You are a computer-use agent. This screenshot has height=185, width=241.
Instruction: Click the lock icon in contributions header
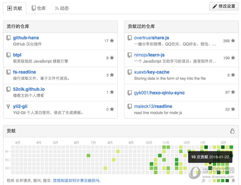232,131
